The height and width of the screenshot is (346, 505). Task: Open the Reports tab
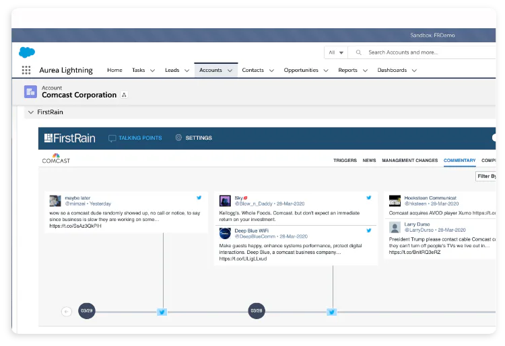pos(347,70)
